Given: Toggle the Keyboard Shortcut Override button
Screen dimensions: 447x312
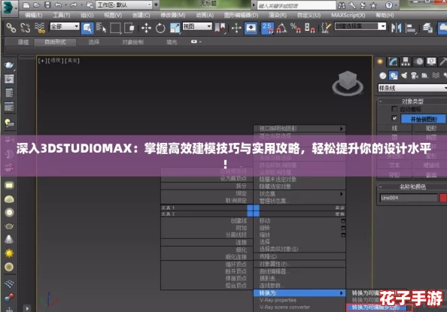Looking at the screenshot, I should (x=251, y=28).
